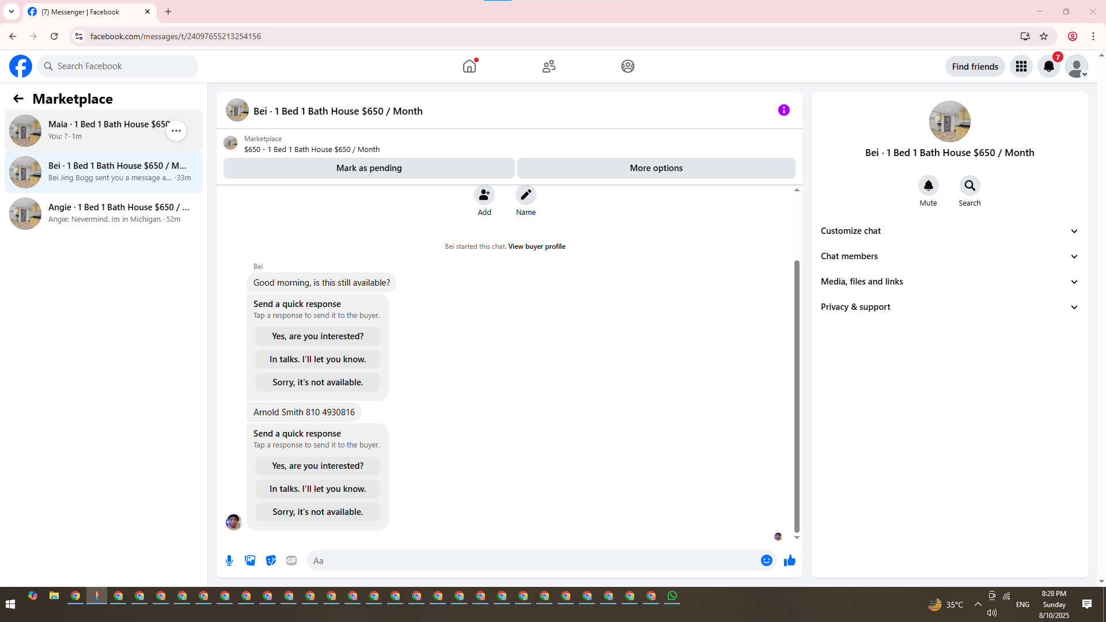The image size is (1106, 622).
Task: Open the Facebook notifications bell
Action: click(x=1048, y=66)
